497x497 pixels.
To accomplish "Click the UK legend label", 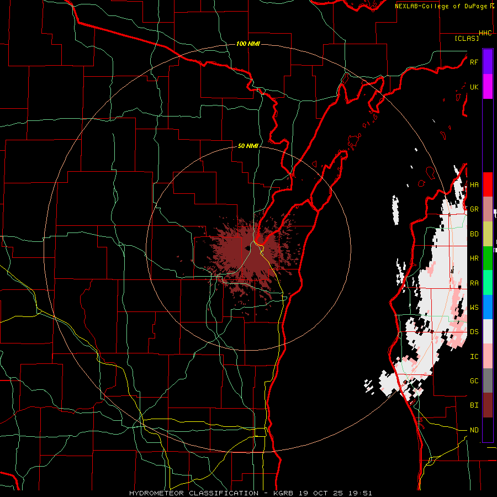I will click(474, 87).
